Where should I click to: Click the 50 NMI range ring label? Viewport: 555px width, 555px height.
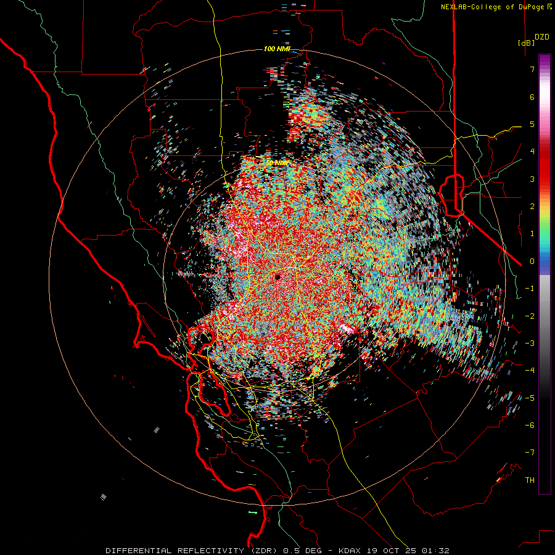(277, 163)
